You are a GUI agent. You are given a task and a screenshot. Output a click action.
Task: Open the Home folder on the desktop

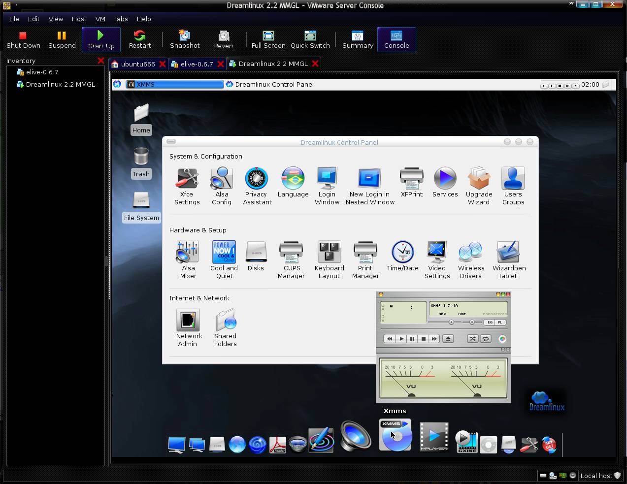(x=141, y=119)
